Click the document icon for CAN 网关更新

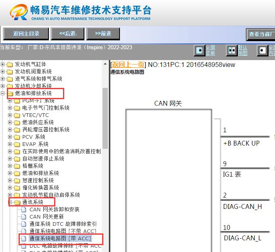pos(24,217)
